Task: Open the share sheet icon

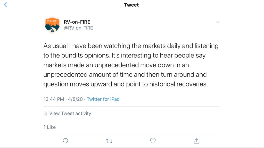Action: point(196,141)
